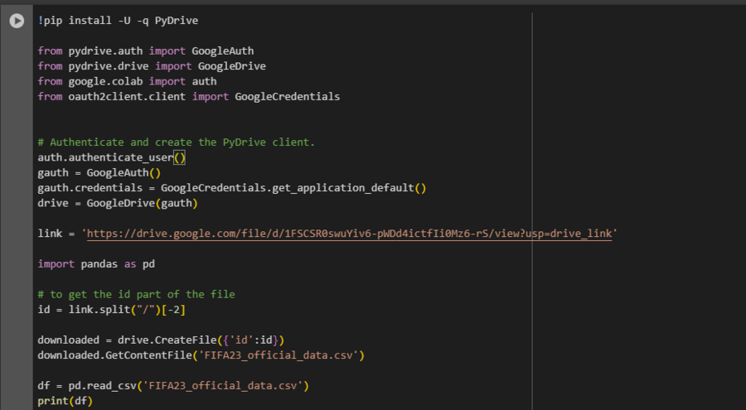This screenshot has height=410, width=746.
Task: Click the drive = GoogleDrive(gauth) line
Action: 118,203
